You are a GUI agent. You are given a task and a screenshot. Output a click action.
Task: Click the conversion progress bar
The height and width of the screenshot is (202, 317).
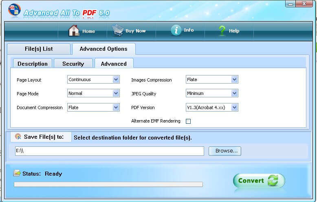108,184
